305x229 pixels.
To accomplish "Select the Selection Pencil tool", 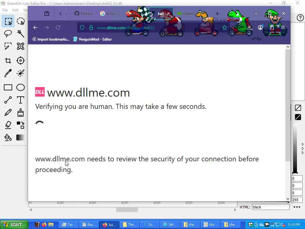I will [x=8, y=46].
